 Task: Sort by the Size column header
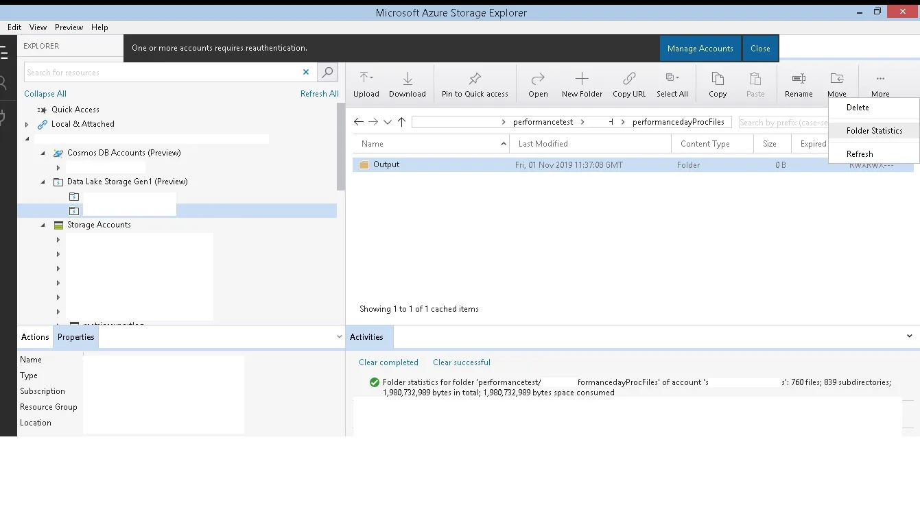772,144
